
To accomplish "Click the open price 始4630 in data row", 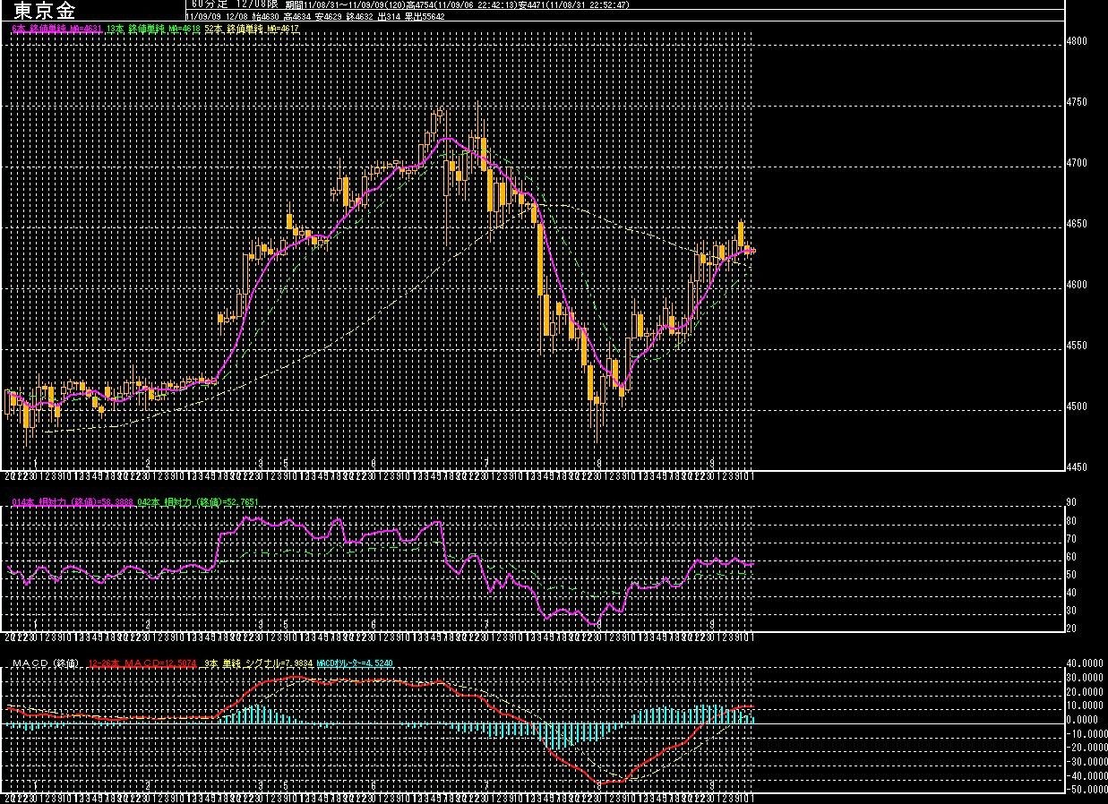I will 266,17.
